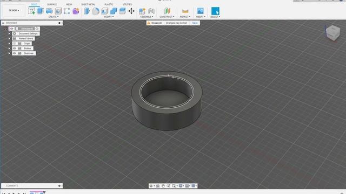Toggle visibility of the Bodies folder
This screenshot has height=194, width=346.
[x=15, y=48]
